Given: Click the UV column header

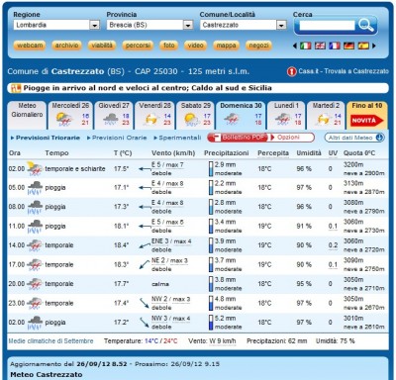Looking at the screenshot, I should [x=333, y=153].
